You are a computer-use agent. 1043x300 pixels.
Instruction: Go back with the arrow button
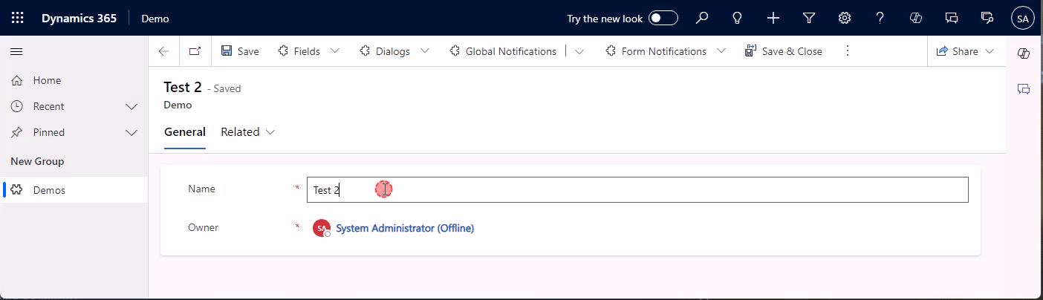coord(164,51)
